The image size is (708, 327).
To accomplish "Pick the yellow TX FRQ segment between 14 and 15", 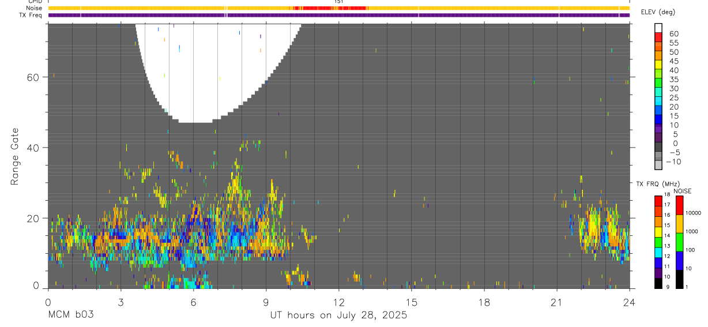I will [658, 231].
